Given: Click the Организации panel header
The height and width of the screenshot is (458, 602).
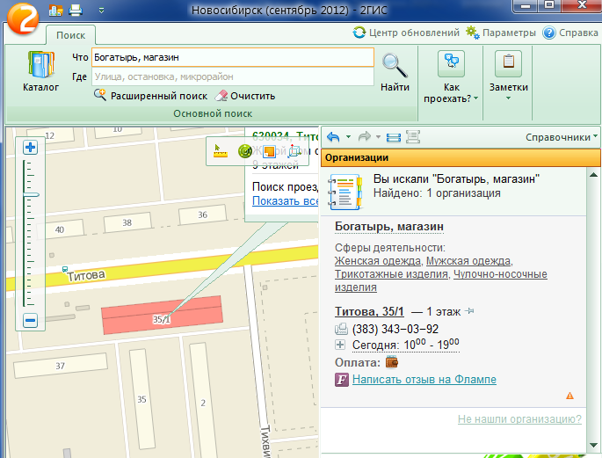Looking at the screenshot, I should click(x=461, y=157).
